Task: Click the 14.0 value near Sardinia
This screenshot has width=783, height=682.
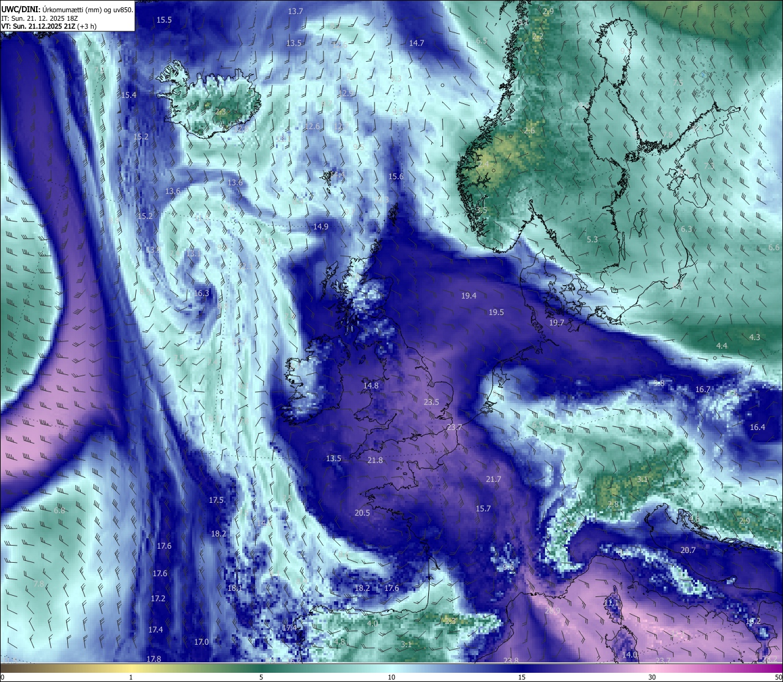Action: click(x=629, y=654)
